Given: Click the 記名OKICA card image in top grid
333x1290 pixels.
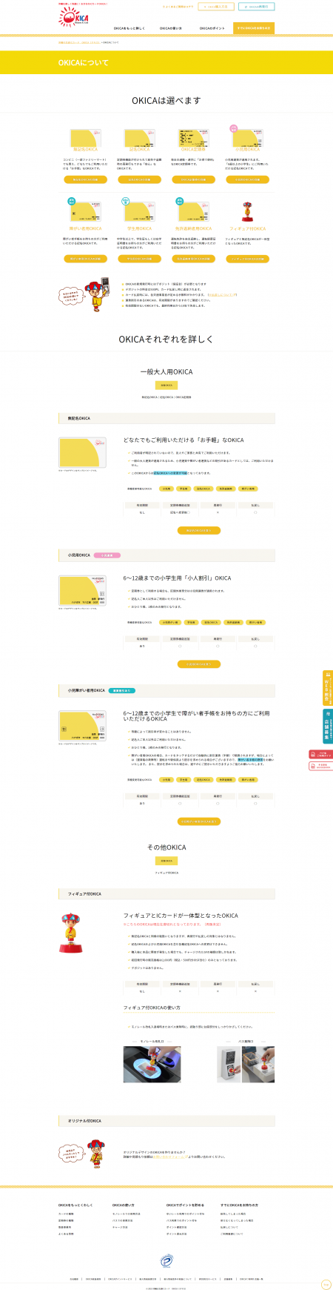Looking at the screenshot, I should 140,138.
